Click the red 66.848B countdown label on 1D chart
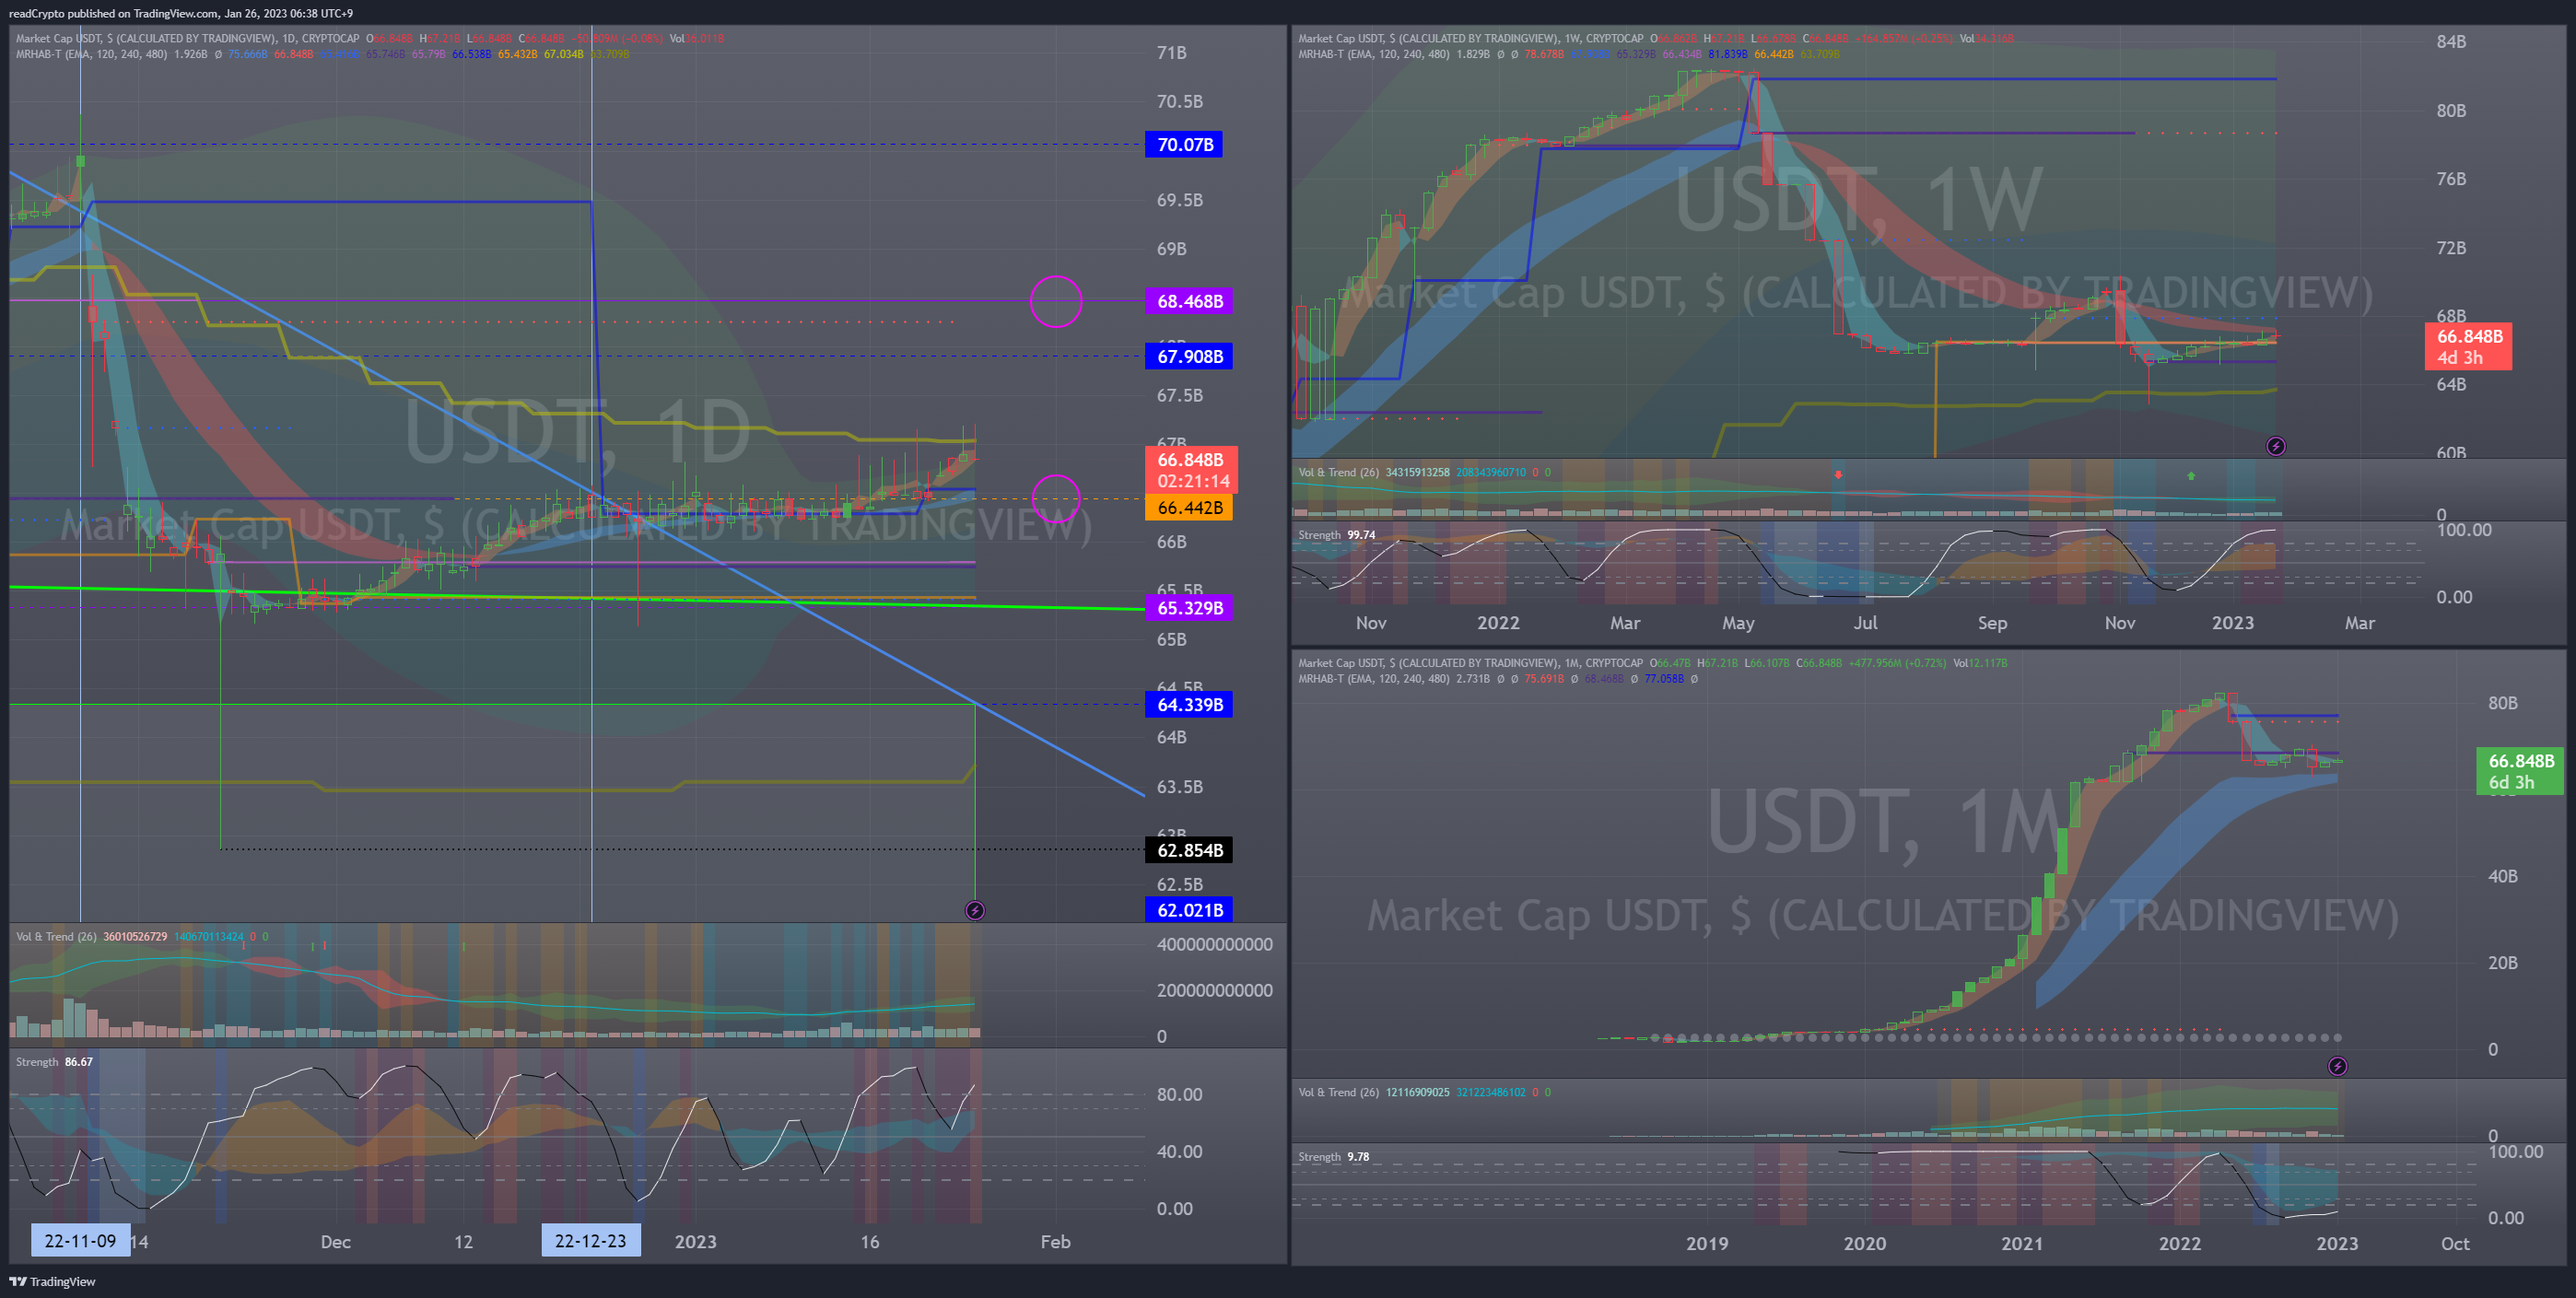This screenshot has height=1298, width=2576. (1191, 470)
